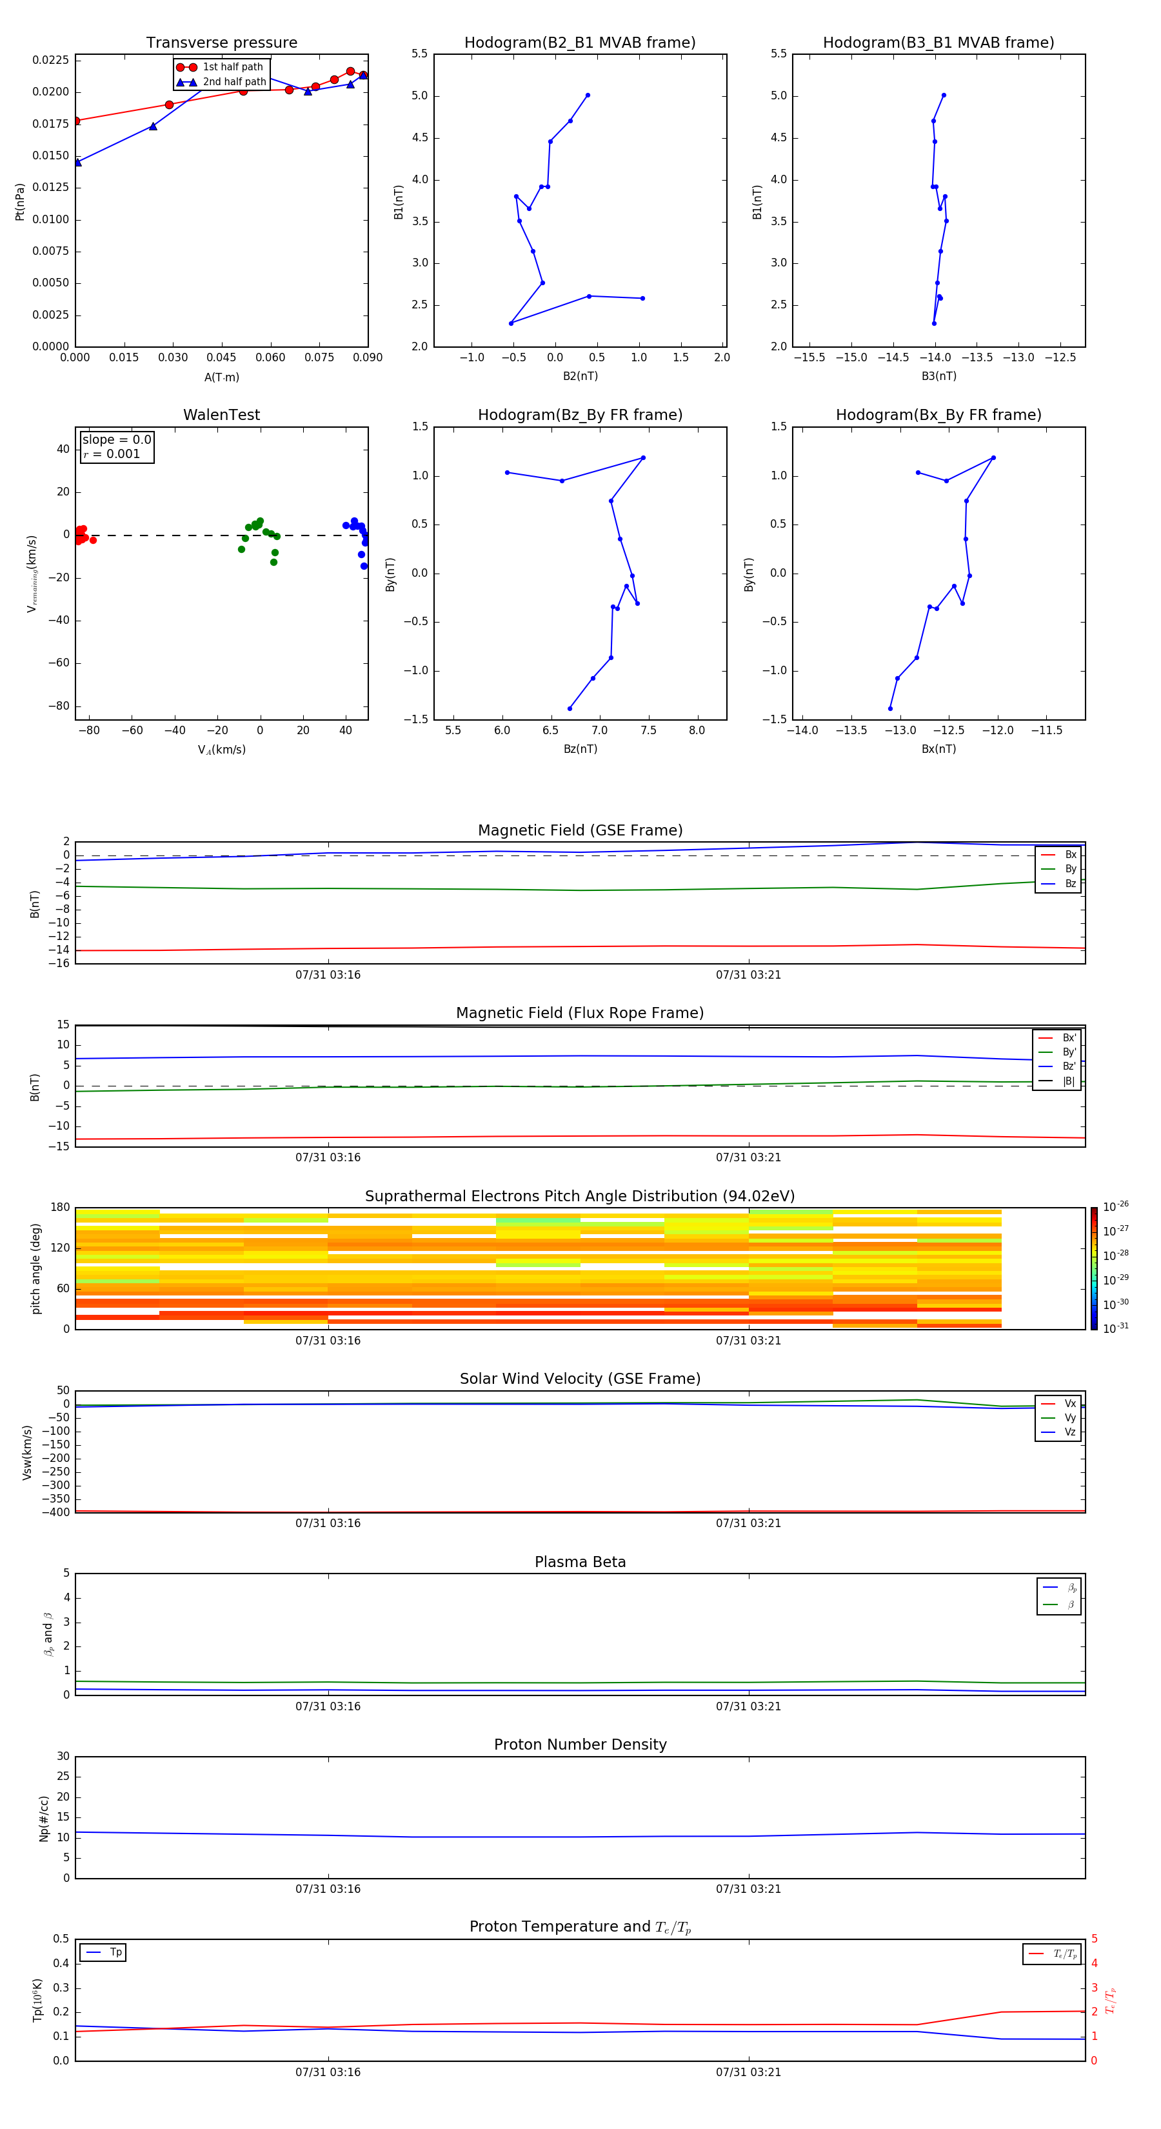The height and width of the screenshot is (2129, 1161).
Task: Click the Tp(10^6K) y-axis label
Action: (37, 2000)
